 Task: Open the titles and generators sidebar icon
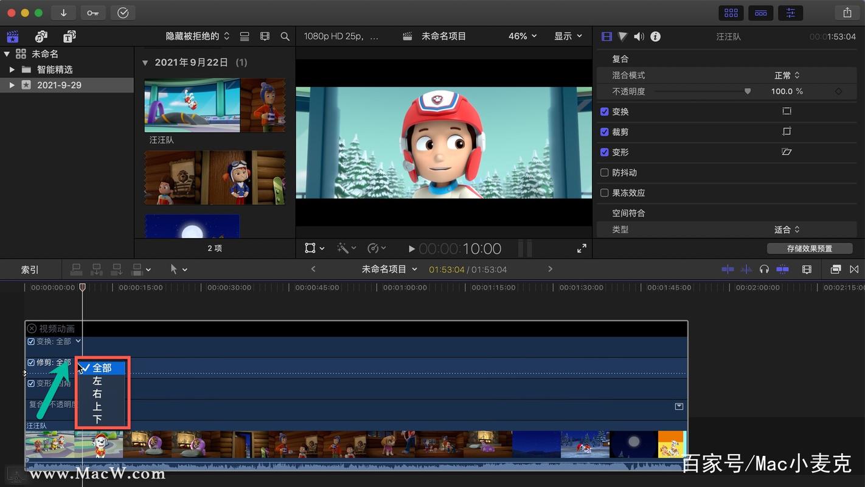(x=69, y=37)
